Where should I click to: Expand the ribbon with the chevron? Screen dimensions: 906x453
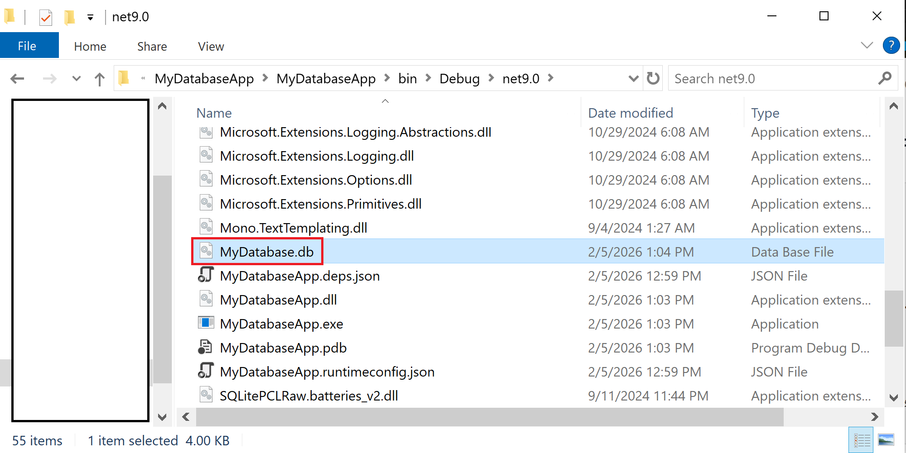[x=866, y=45]
